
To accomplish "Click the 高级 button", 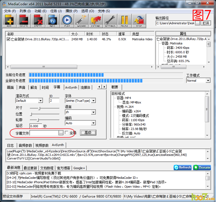I will point(88,133).
